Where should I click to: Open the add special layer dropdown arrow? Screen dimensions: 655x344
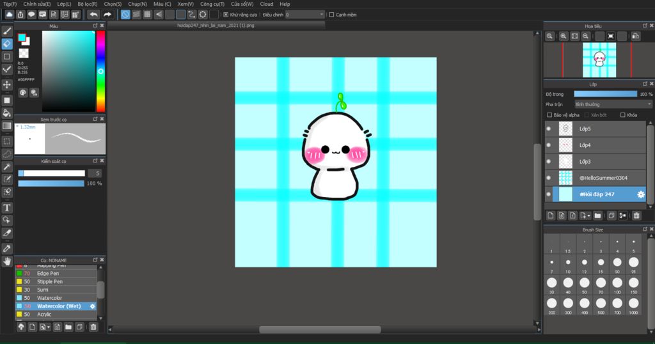click(x=588, y=216)
